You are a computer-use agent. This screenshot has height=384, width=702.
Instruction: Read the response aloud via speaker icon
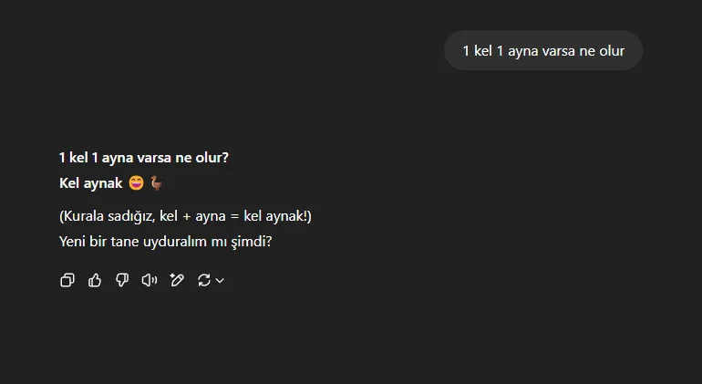150,280
